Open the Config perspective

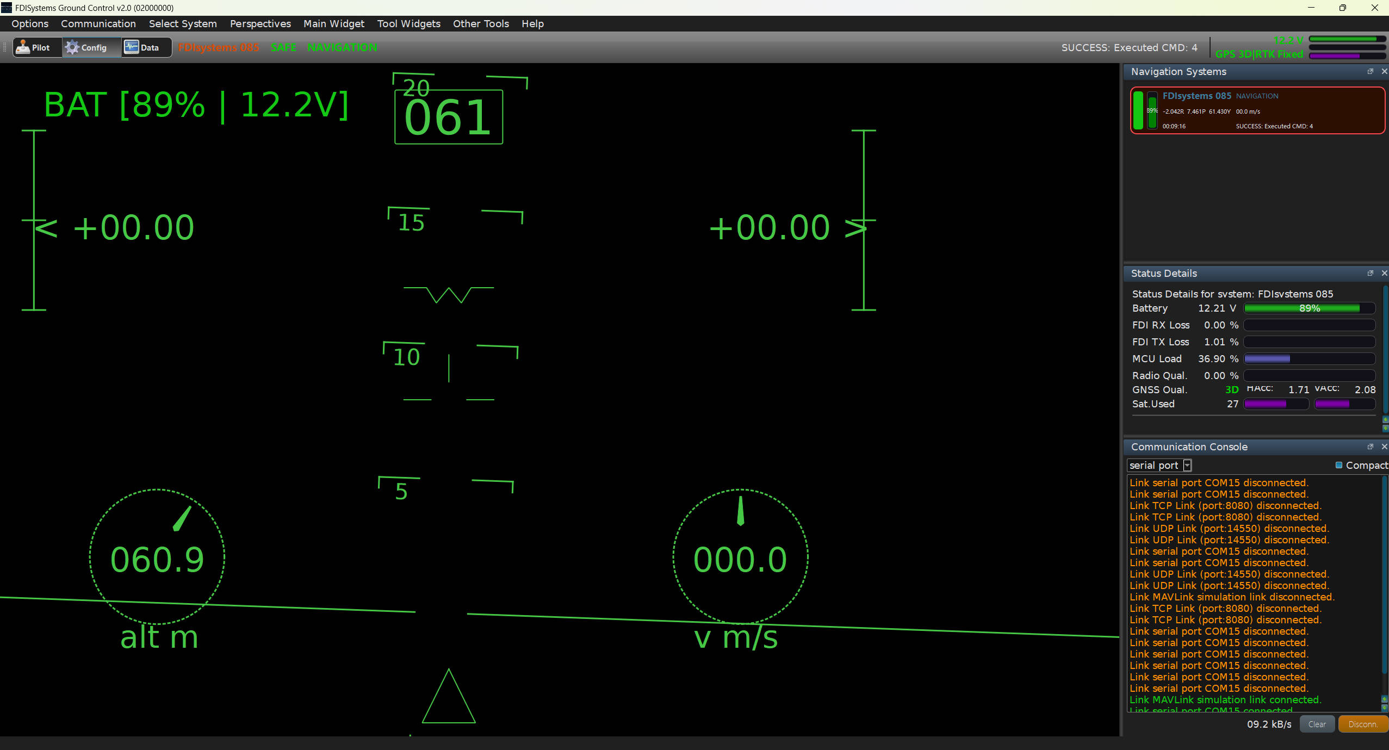pyautogui.click(x=91, y=48)
